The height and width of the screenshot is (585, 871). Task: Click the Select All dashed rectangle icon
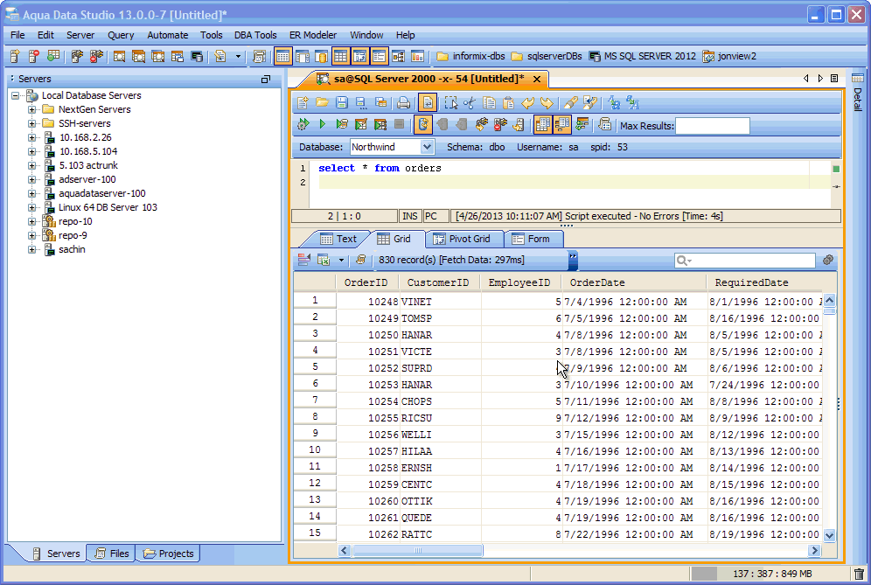451,103
